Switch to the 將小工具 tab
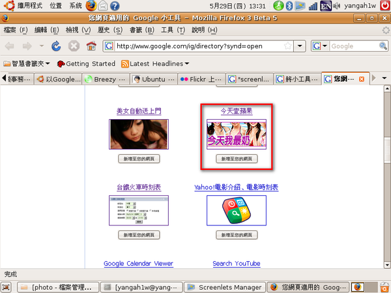391x293 pixels. [x=298, y=79]
